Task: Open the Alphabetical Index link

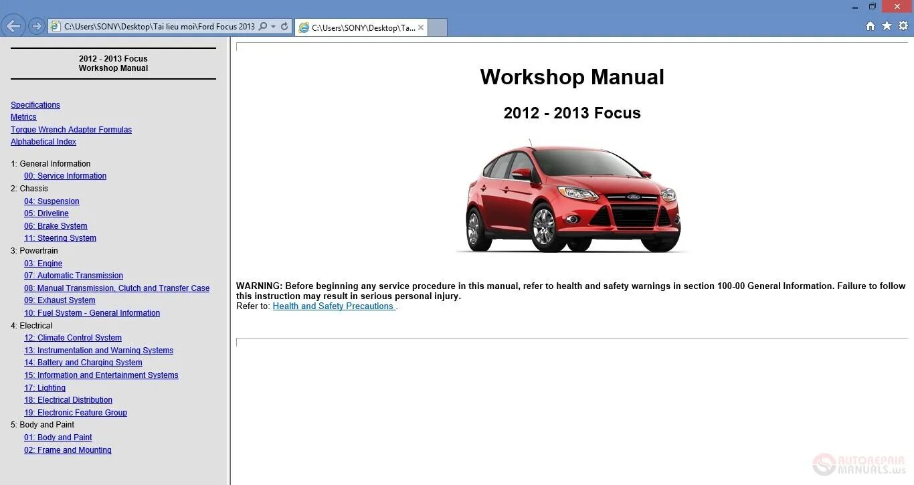Action: [x=43, y=142]
